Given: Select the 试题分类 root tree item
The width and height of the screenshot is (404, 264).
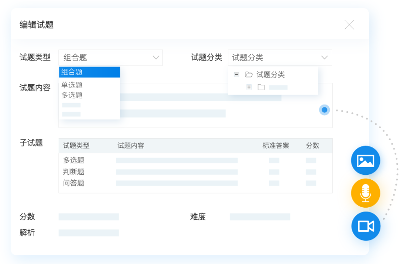Looking at the screenshot, I should pyautogui.click(x=271, y=75).
